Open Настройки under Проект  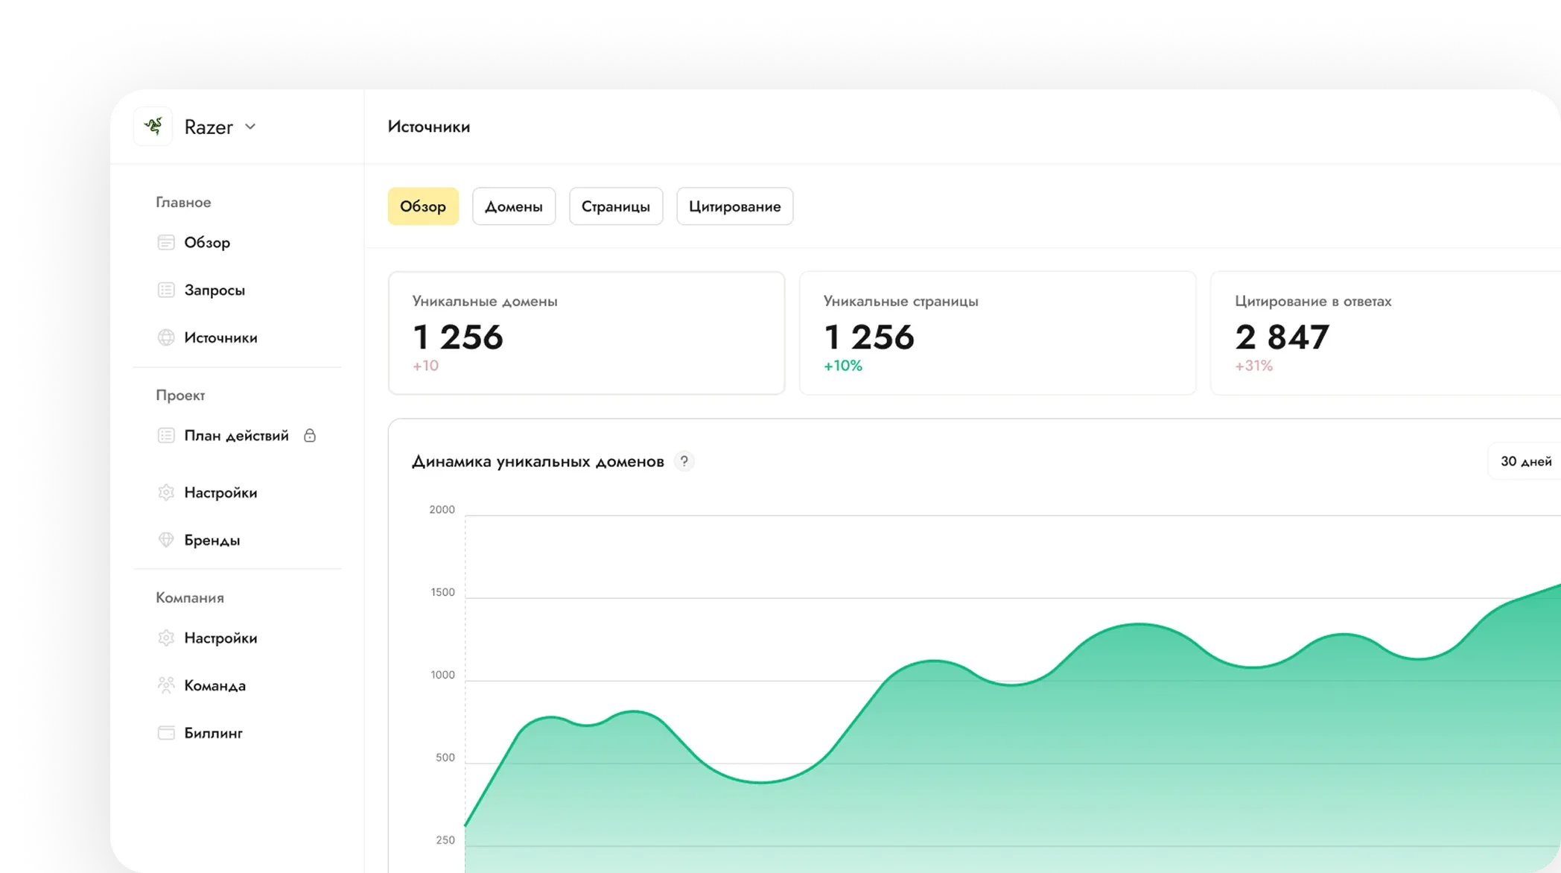coord(220,493)
